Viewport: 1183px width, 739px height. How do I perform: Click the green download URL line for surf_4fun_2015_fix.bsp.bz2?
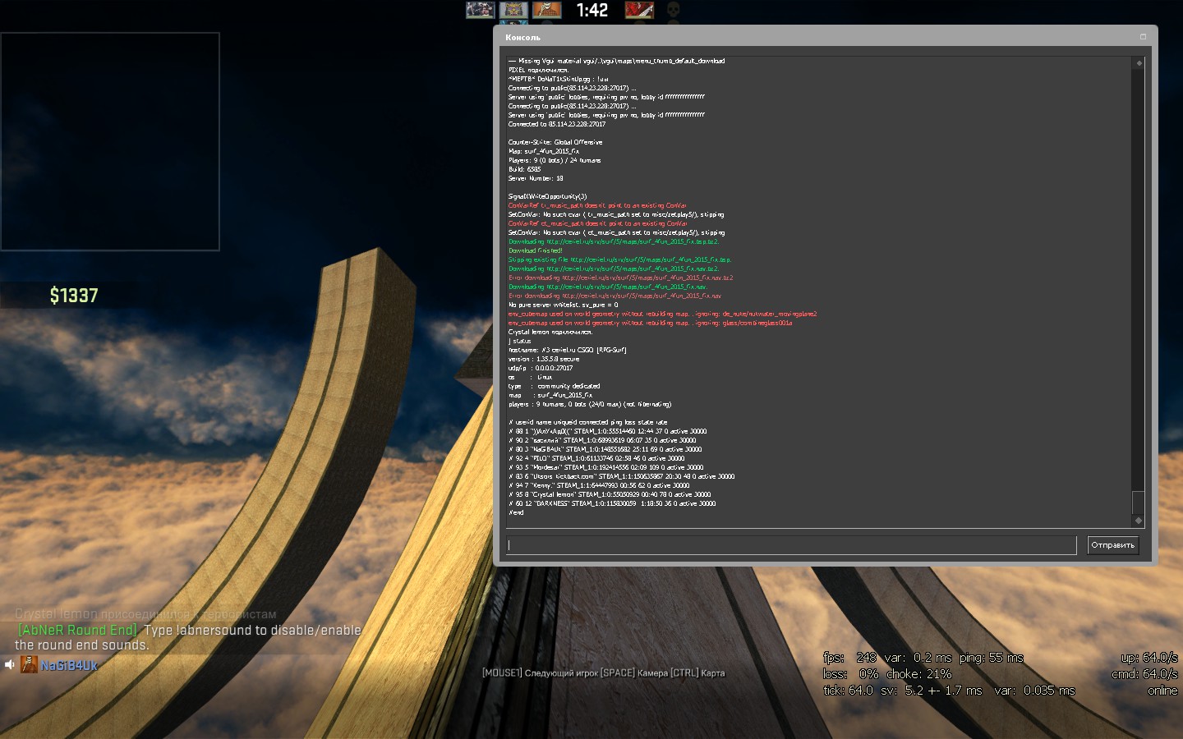(613, 241)
